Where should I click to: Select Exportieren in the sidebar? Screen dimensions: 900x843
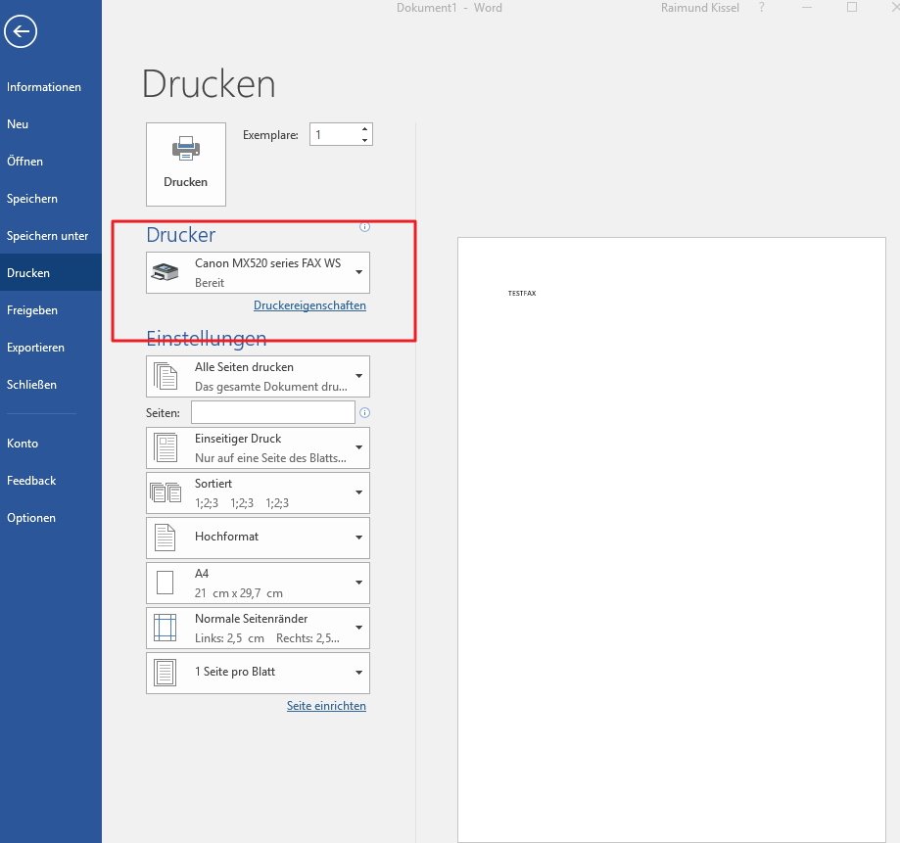click(51, 348)
